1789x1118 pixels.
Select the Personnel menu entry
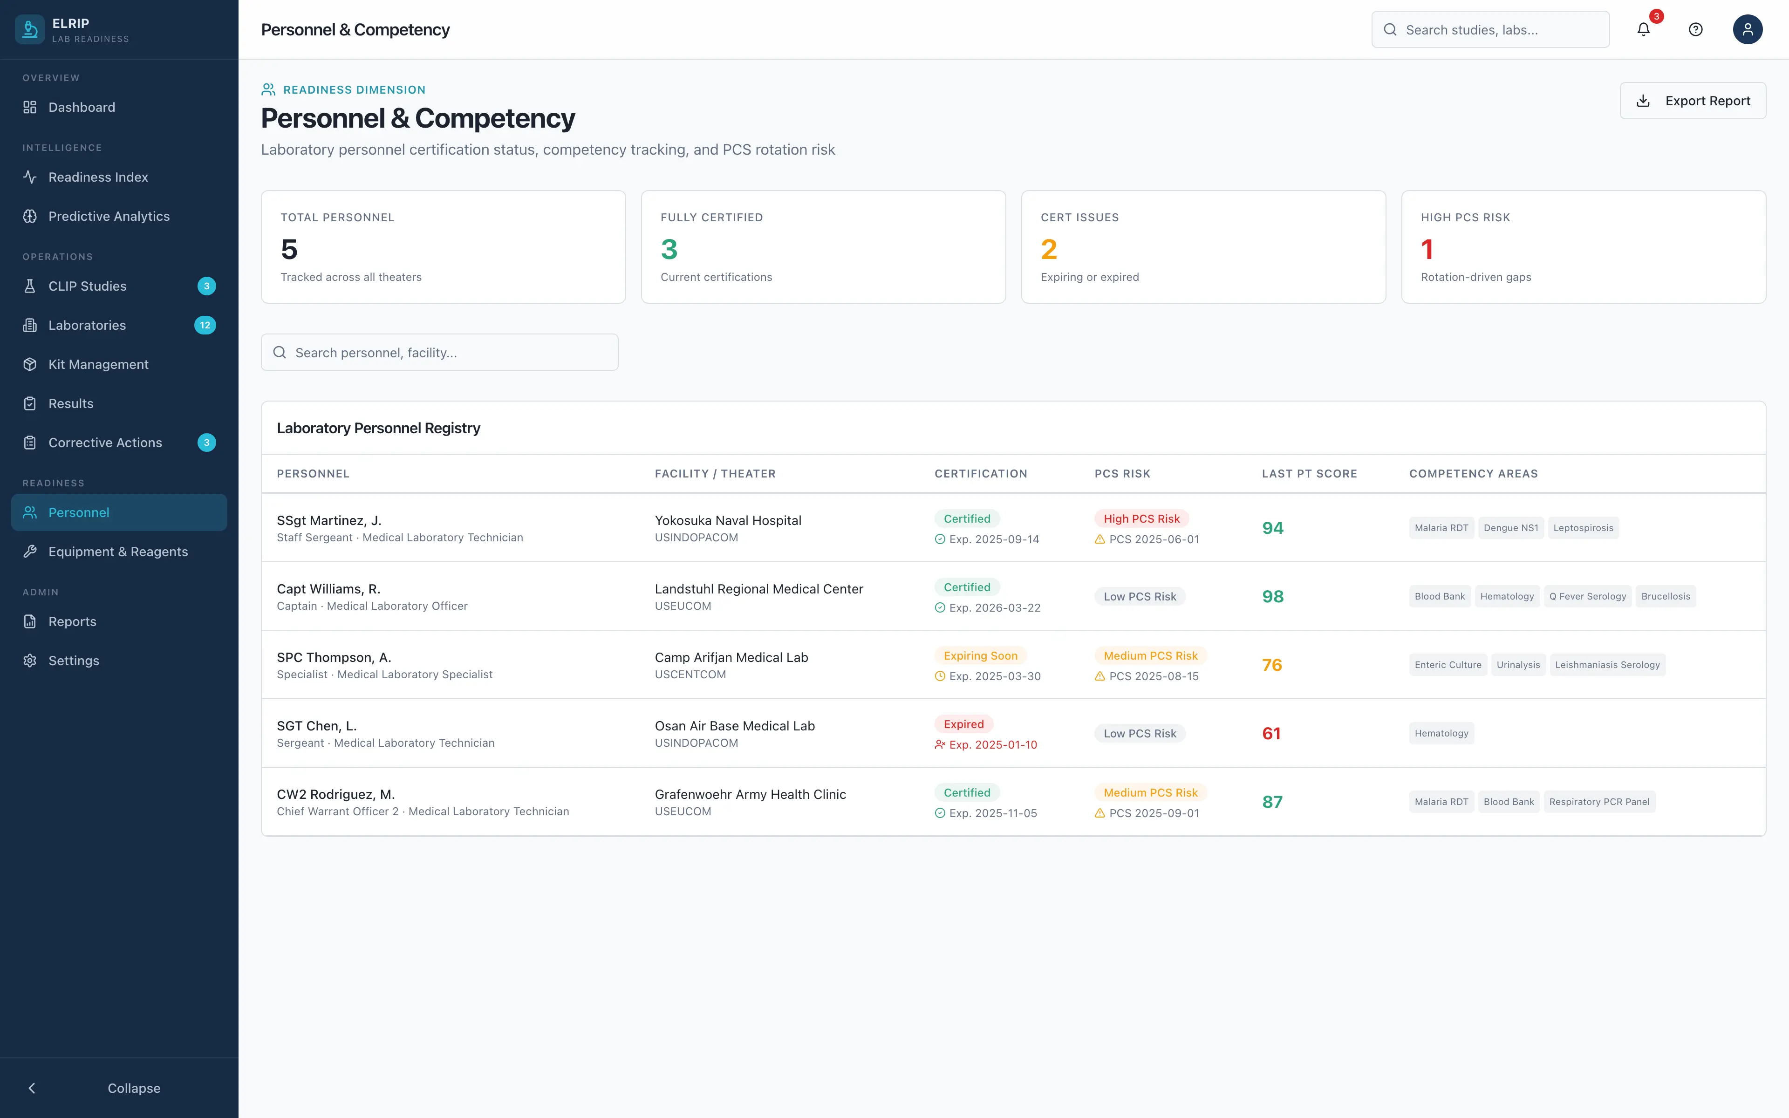(x=78, y=512)
